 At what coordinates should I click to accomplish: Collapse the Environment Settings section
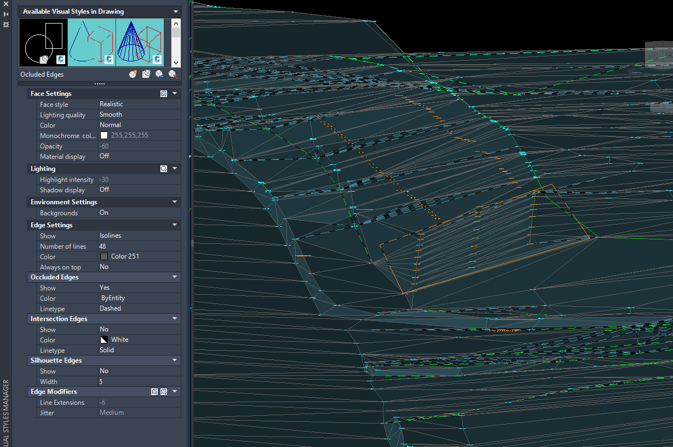(174, 202)
